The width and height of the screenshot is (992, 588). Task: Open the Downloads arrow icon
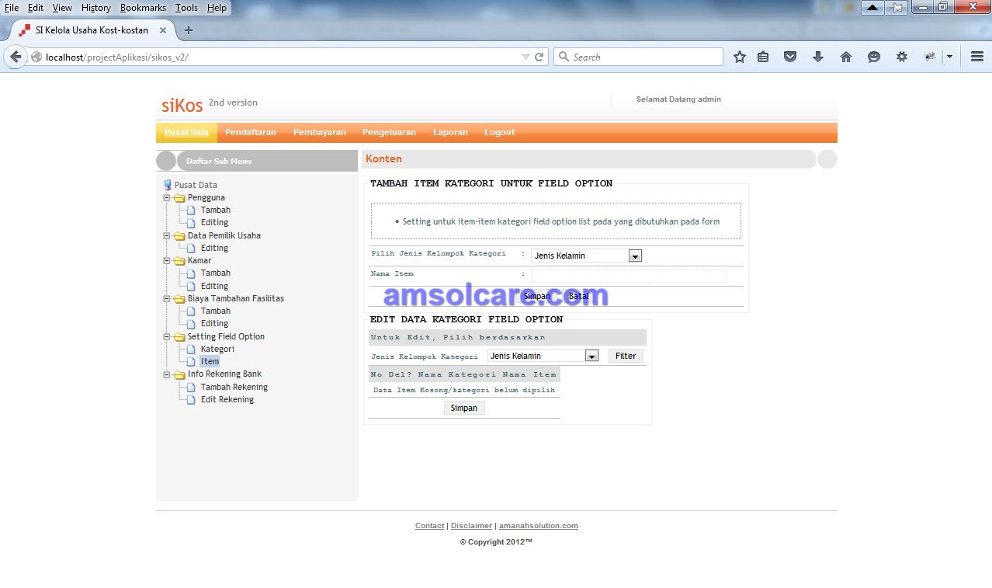point(817,57)
